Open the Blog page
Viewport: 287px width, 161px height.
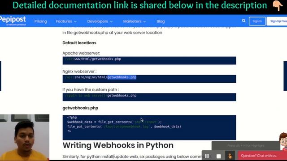(x=161, y=21)
